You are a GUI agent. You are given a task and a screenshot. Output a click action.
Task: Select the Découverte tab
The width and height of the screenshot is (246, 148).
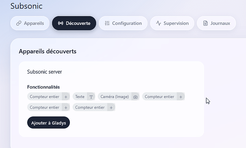(x=74, y=23)
